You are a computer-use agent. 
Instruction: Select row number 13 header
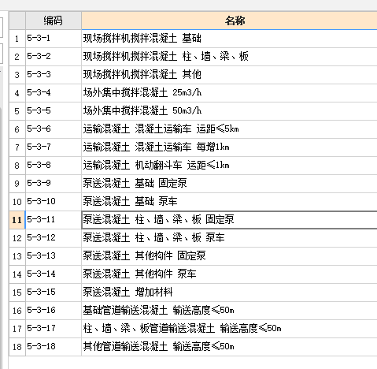17,256
